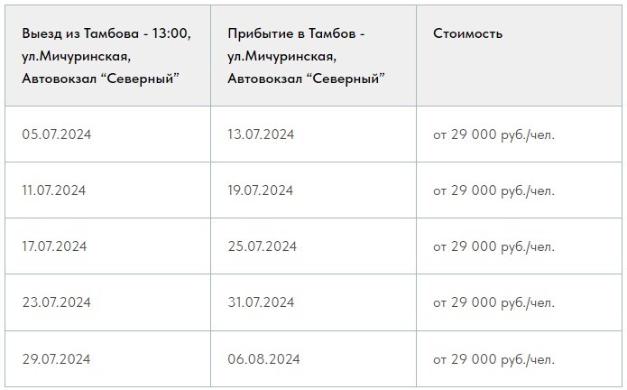Click the price in the 23.07.2024 row
Image resolution: width=627 pixels, height=390 pixels.
493,302
